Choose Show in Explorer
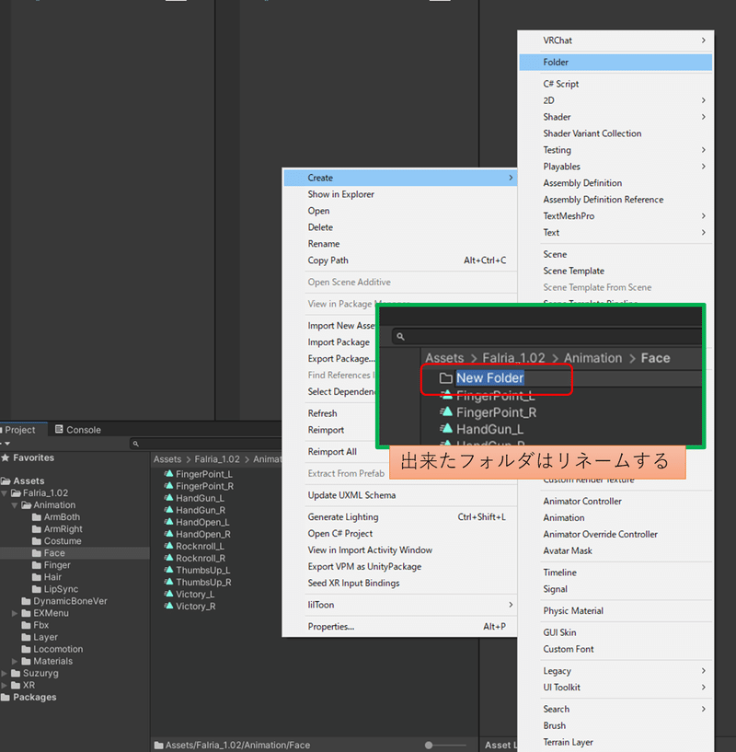The image size is (736, 752). 399,194
